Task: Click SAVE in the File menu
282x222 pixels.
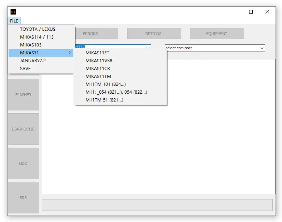Action: click(x=25, y=69)
